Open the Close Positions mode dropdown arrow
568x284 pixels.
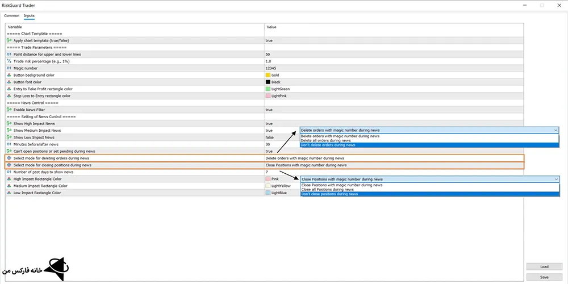(556, 179)
